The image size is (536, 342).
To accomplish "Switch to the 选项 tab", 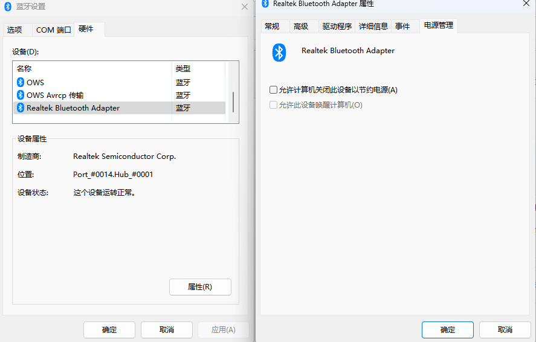I will coord(15,30).
